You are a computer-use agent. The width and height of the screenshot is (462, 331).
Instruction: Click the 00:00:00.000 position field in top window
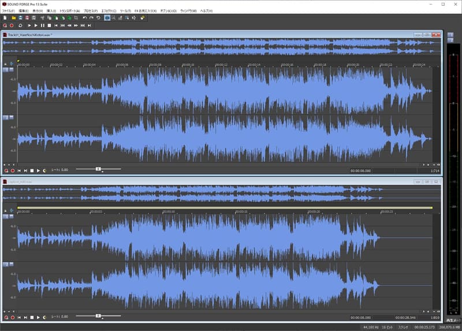(x=361, y=170)
